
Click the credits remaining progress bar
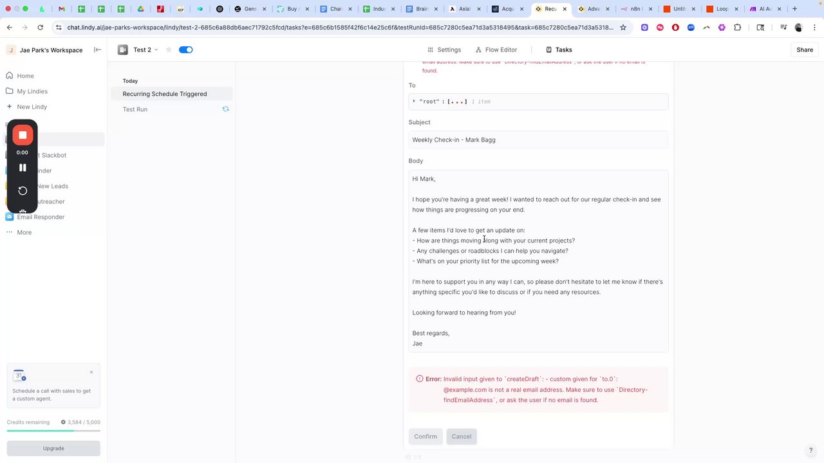click(x=53, y=431)
